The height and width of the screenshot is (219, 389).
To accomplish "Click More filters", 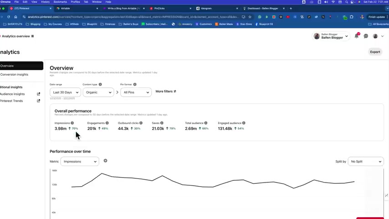I will pos(166,91).
